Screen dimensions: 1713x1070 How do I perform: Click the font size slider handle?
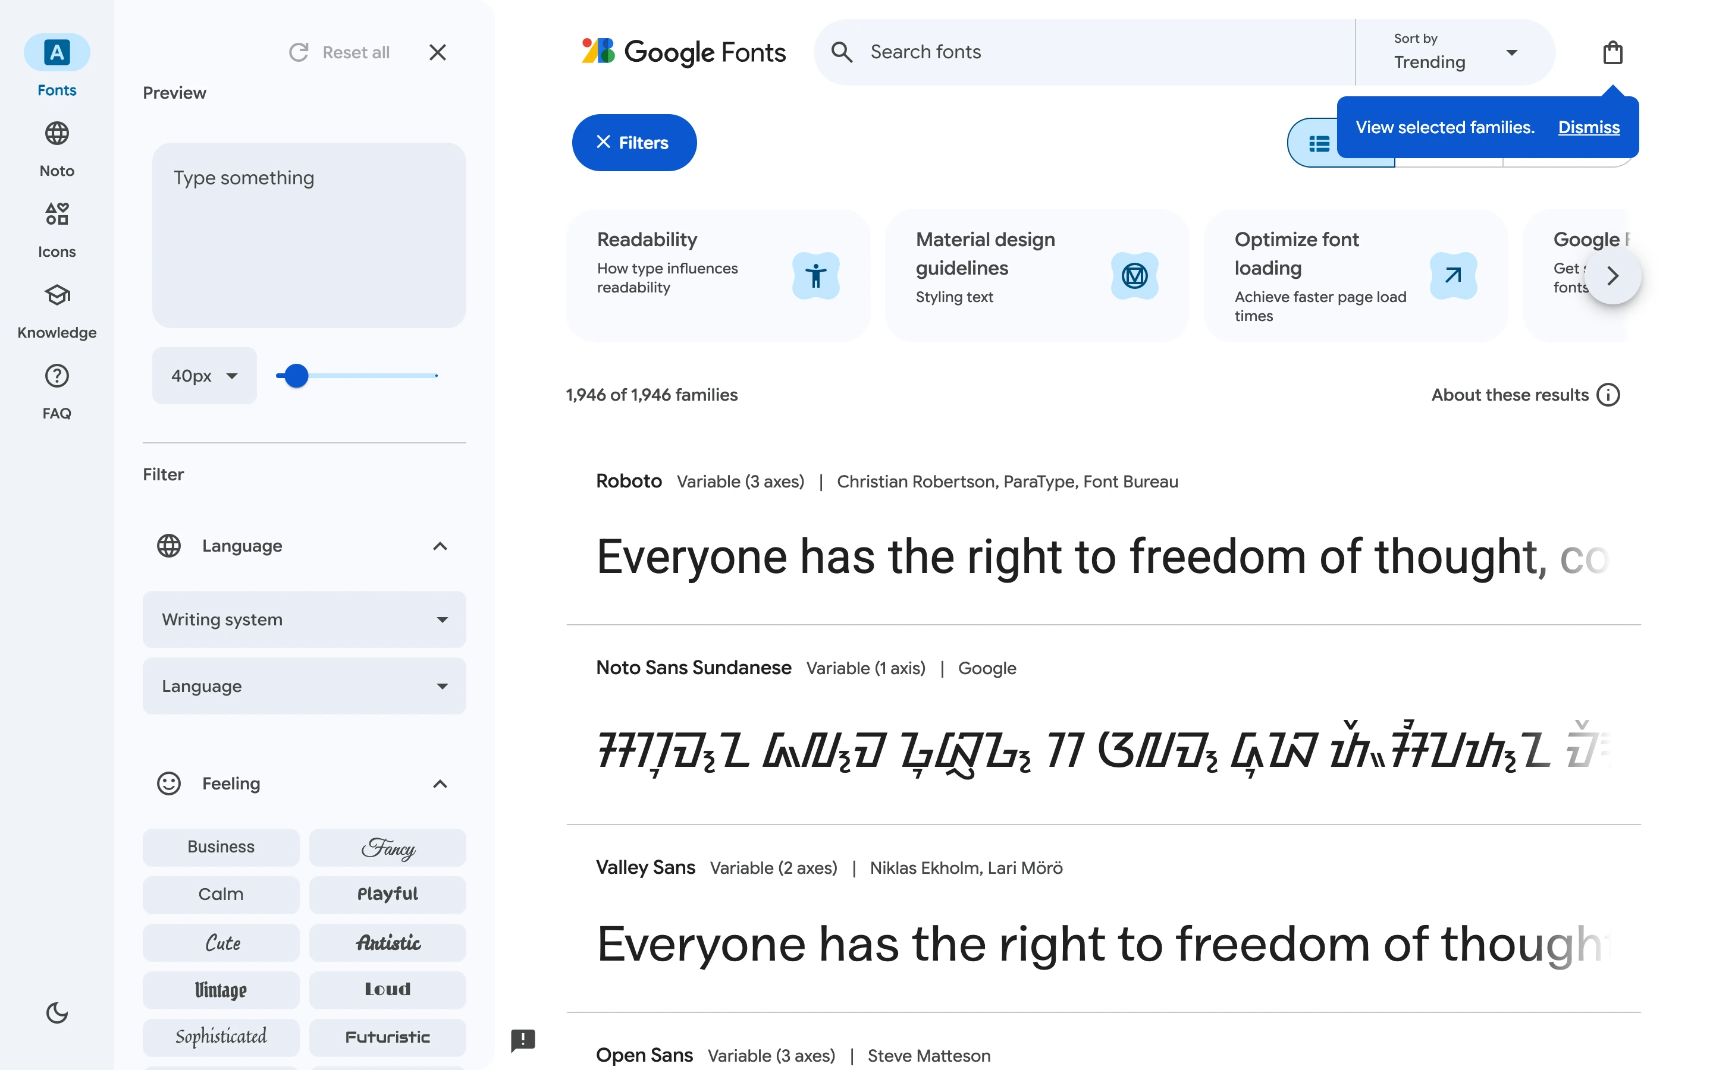tap(296, 376)
